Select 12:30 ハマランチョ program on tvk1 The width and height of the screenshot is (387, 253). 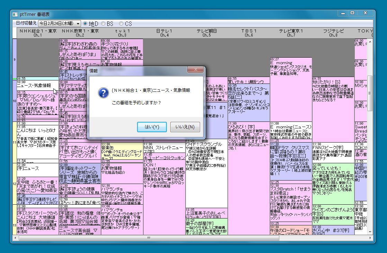coord(122,194)
